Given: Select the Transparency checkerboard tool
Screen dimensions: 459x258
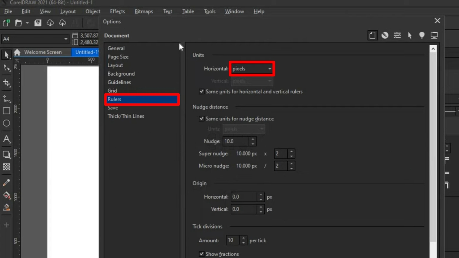Looking at the screenshot, I should (x=7, y=167).
